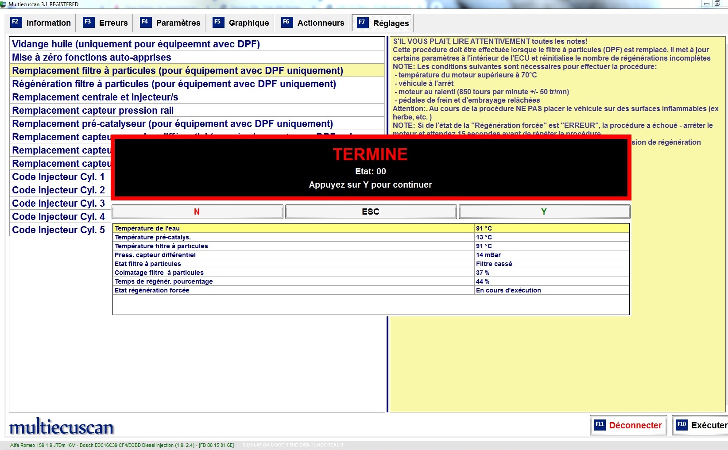Click the F4 icon beside Paramètres
728x450 pixels.
coord(145,22)
